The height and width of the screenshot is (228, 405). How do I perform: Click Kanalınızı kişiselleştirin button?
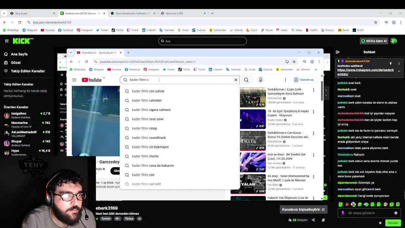[303, 209]
